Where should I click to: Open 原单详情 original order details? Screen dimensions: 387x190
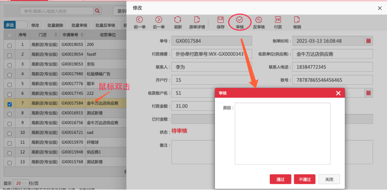coord(197,20)
